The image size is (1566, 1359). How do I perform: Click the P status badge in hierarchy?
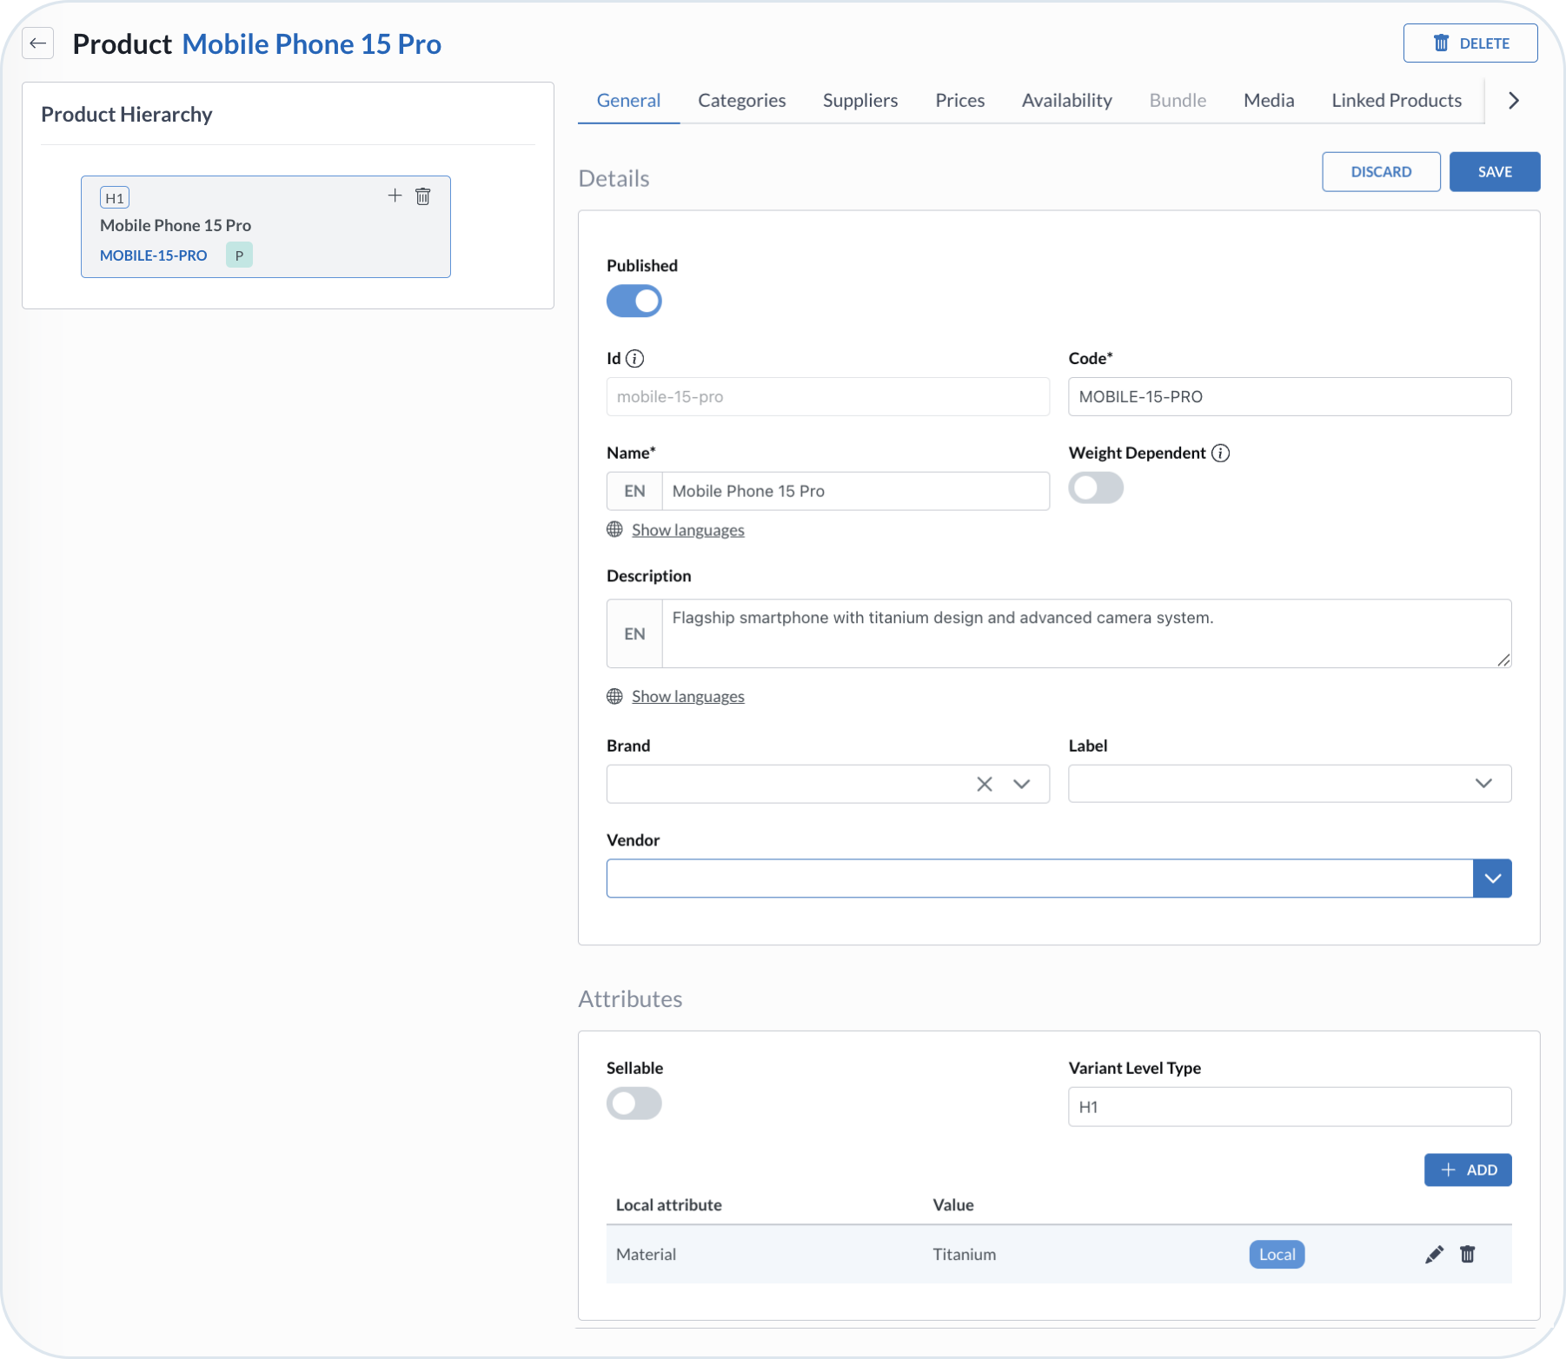pyautogui.click(x=239, y=255)
